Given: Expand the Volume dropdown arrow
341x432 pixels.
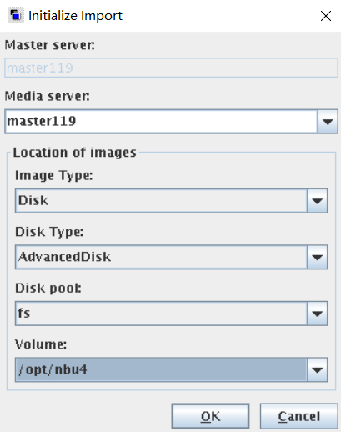Looking at the screenshot, I should (318, 369).
